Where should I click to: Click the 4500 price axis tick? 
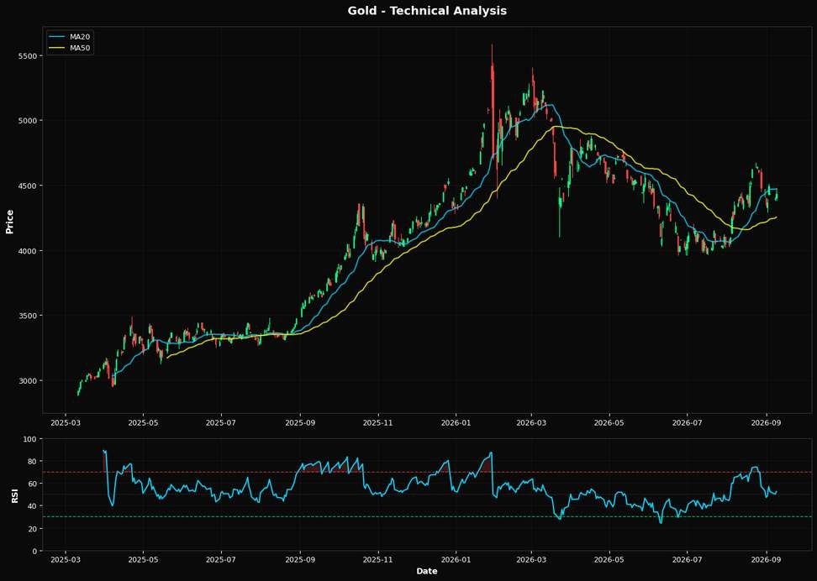click(29, 186)
